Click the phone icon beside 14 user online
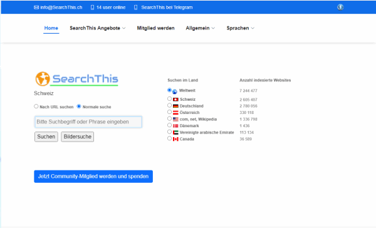The height and width of the screenshot is (228, 376). [92, 8]
